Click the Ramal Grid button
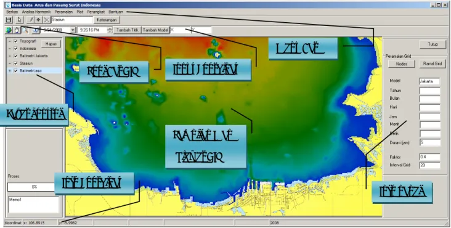Viewport: 451px width, 228px height. pos(433,64)
